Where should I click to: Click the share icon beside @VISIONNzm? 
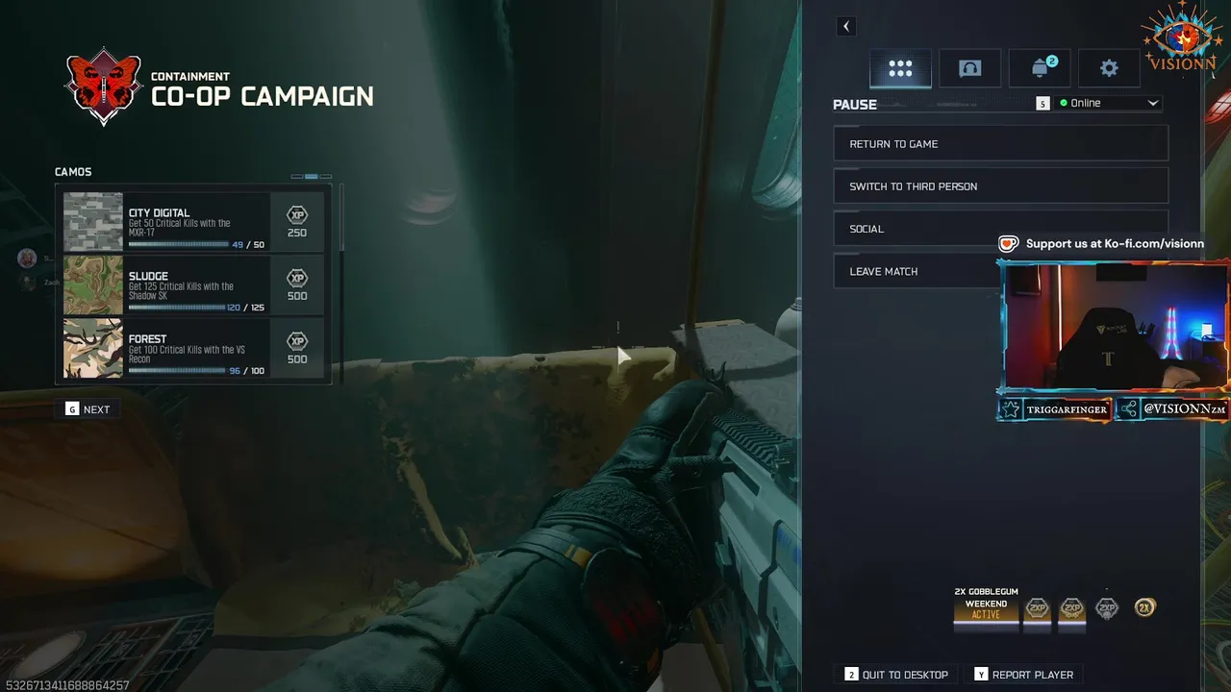1128,409
